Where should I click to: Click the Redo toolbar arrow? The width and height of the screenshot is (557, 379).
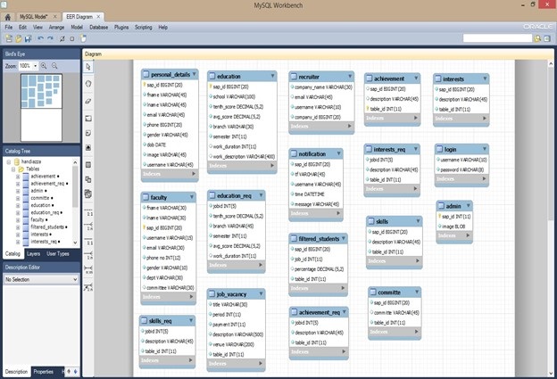[x=50, y=38]
